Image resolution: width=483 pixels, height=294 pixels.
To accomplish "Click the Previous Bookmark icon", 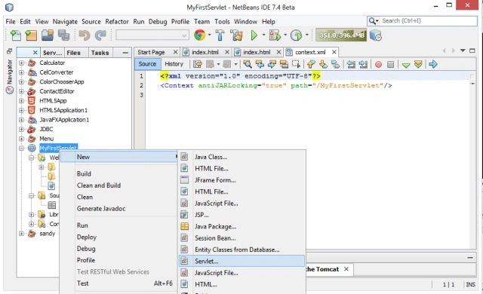I will point(311,64).
